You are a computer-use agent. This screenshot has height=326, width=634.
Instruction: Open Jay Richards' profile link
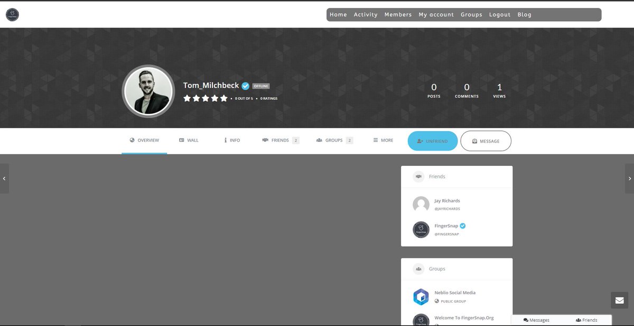(x=447, y=201)
